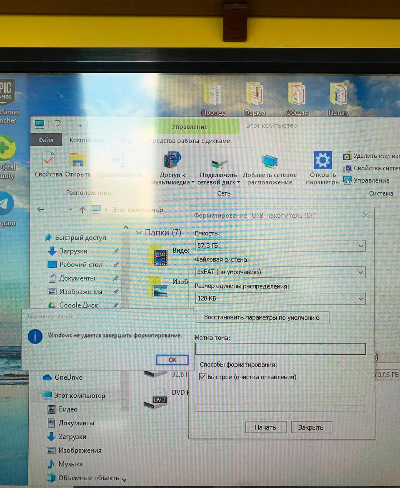The image size is (400, 488).
Task: Click the Общая desktop folder
Action: coord(297,100)
